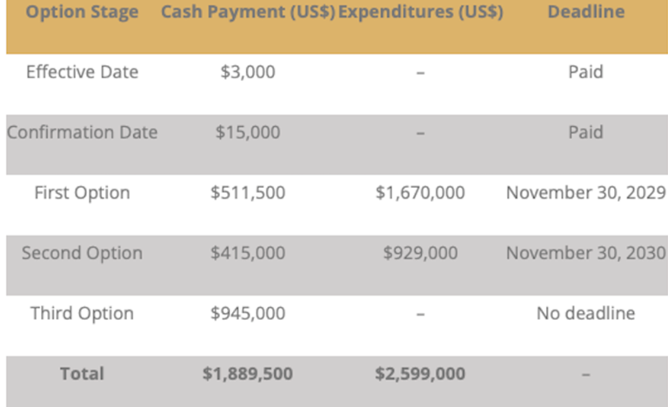Click the Expenditures (US$) column header
The width and height of the screenshot is (668, 407).
(x=420, y=13)
